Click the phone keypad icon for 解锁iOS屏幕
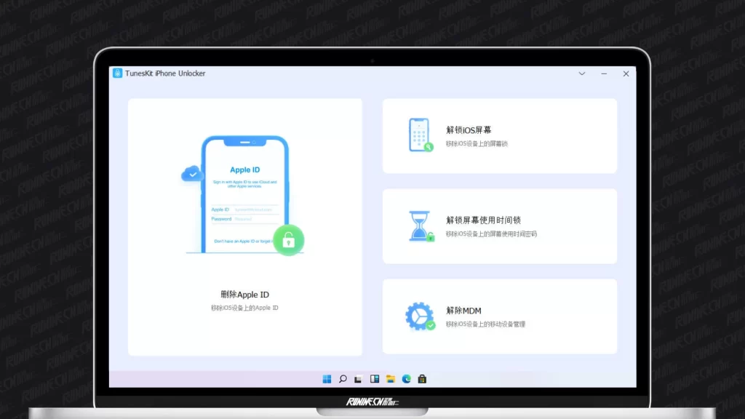Image resolution: width=745 pixels, height=419 pixels. click(x=420, y=135)
